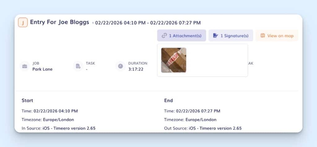Viewport: 317px width, 147px height.
Task: Click the 3:17:22 duration value
Action: coord(136,69)
